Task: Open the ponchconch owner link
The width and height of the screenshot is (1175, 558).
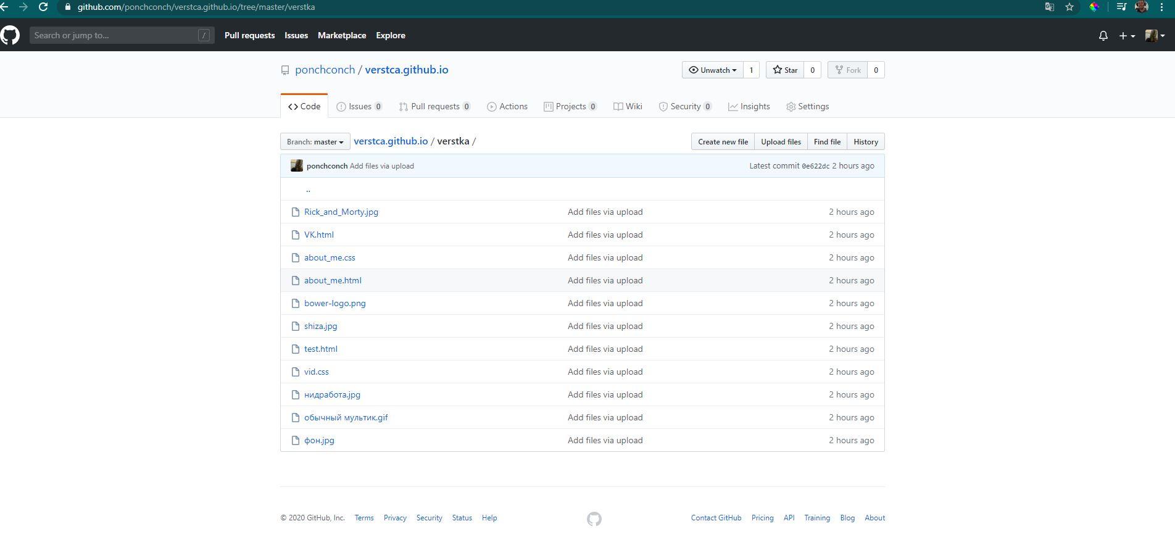Action: coord(325,70)
